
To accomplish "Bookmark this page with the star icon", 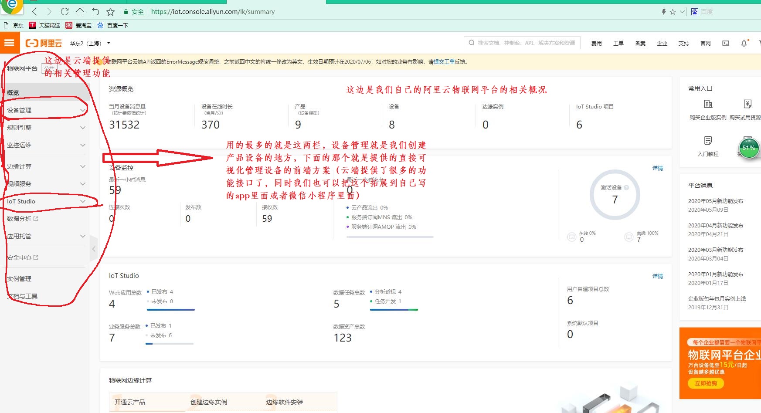I will click(111, 12).
